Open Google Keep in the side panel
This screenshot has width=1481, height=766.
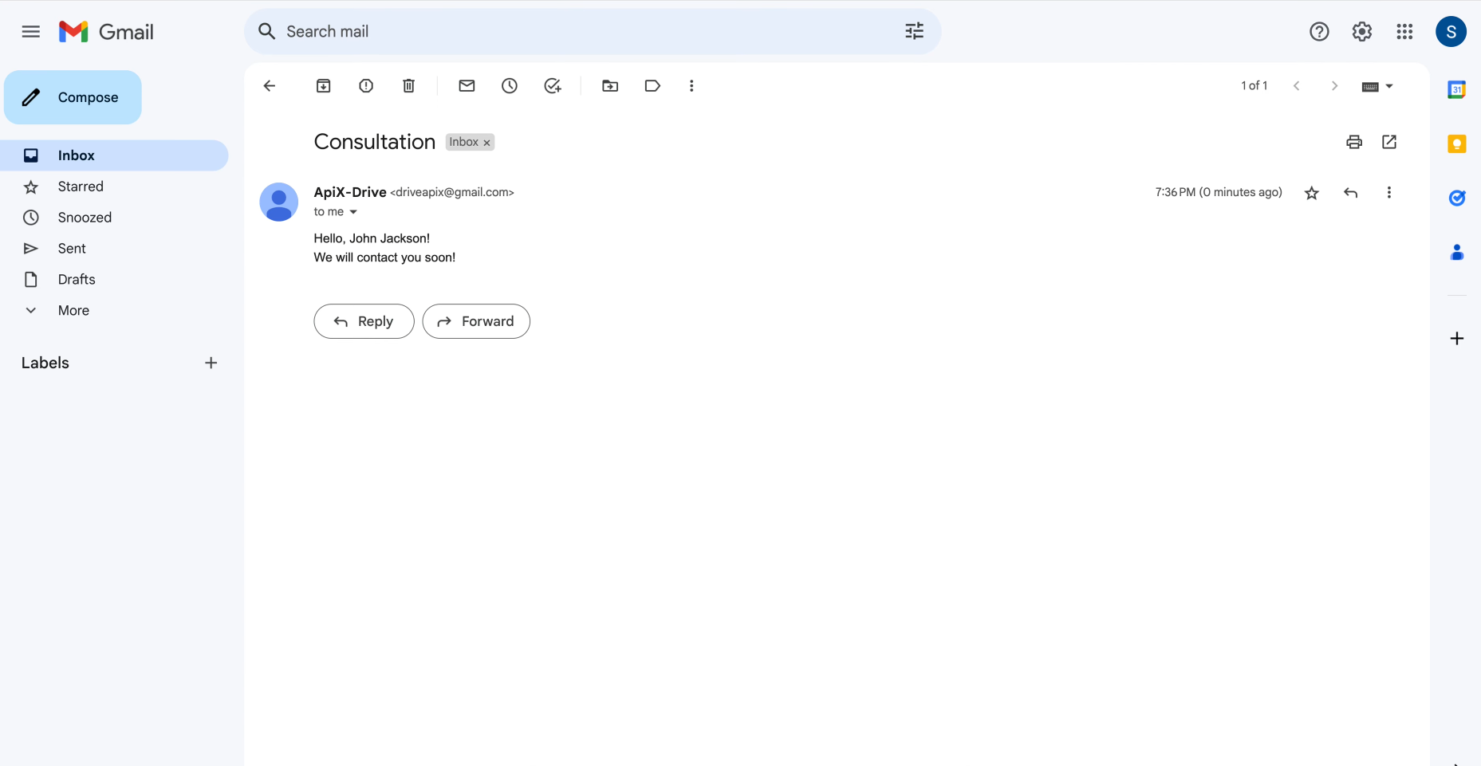click(1457, 143)
